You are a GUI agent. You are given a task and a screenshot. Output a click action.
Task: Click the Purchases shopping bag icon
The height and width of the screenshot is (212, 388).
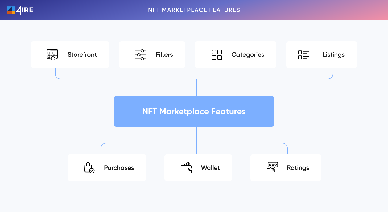coord(89,168)
